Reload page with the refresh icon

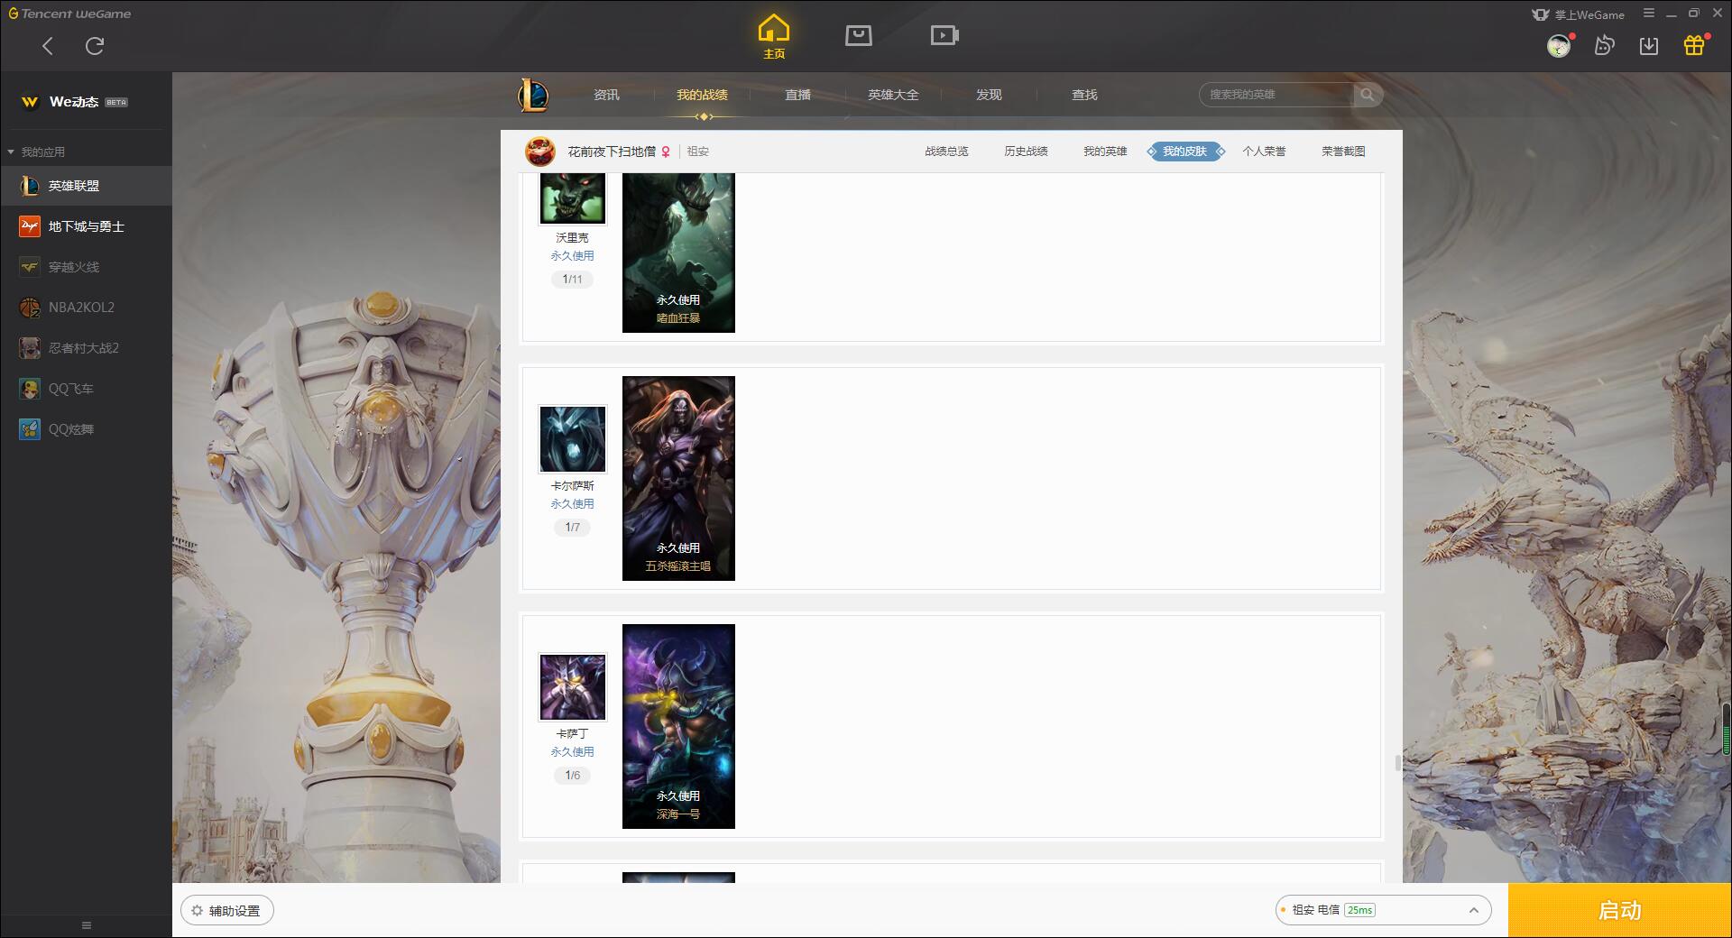click(x=95, y=46)
